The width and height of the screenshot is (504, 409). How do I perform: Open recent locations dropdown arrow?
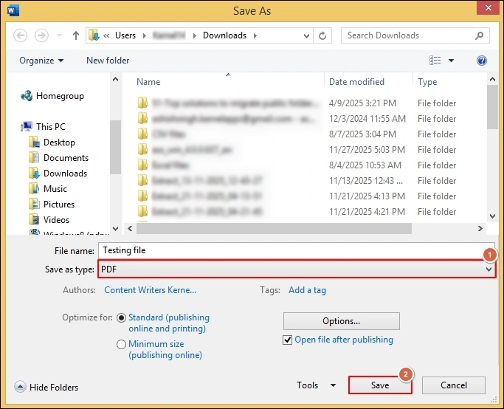point(59,35)
